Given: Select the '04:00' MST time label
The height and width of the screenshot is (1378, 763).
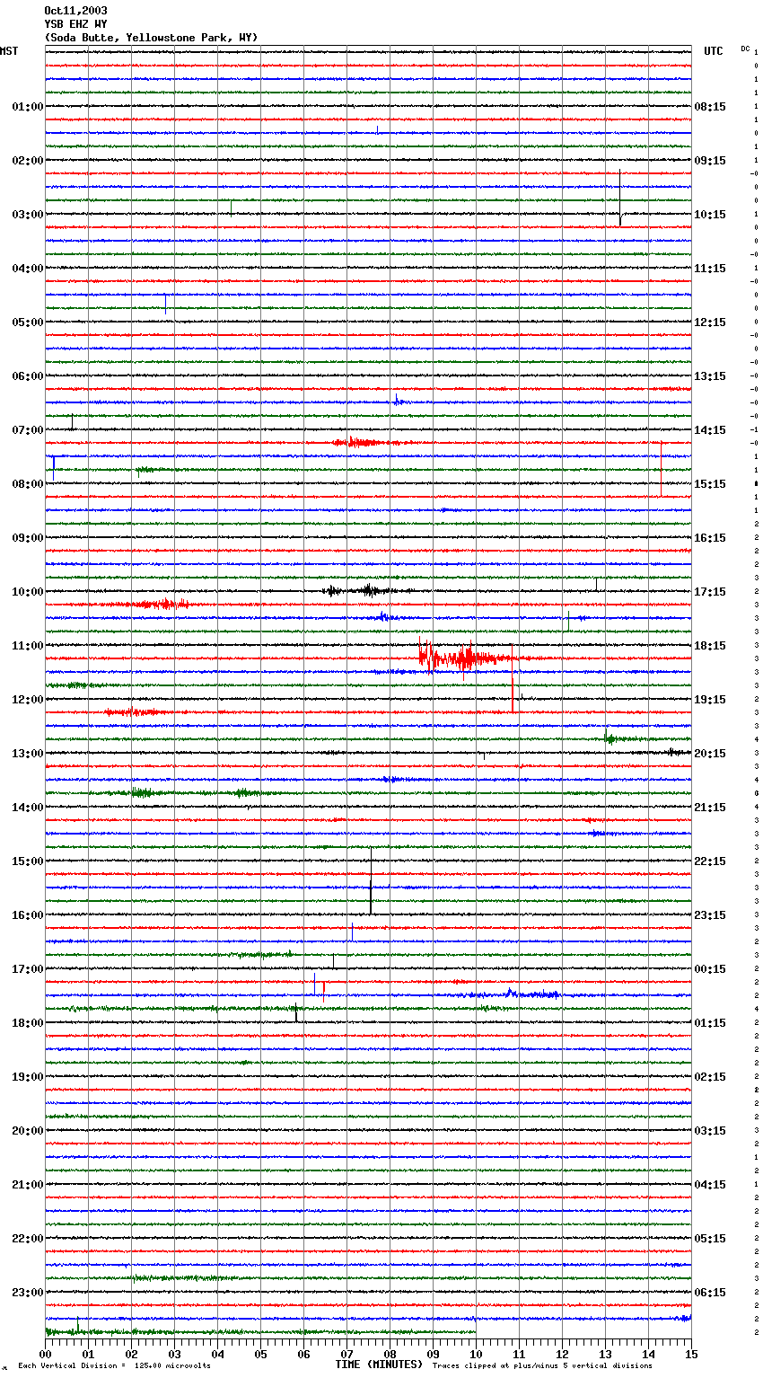Looking at the screenshot, I should [28, 269].
